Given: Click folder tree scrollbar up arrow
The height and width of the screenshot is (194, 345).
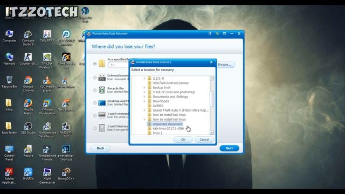Looking at the screenshot, I should coord(212,78).
